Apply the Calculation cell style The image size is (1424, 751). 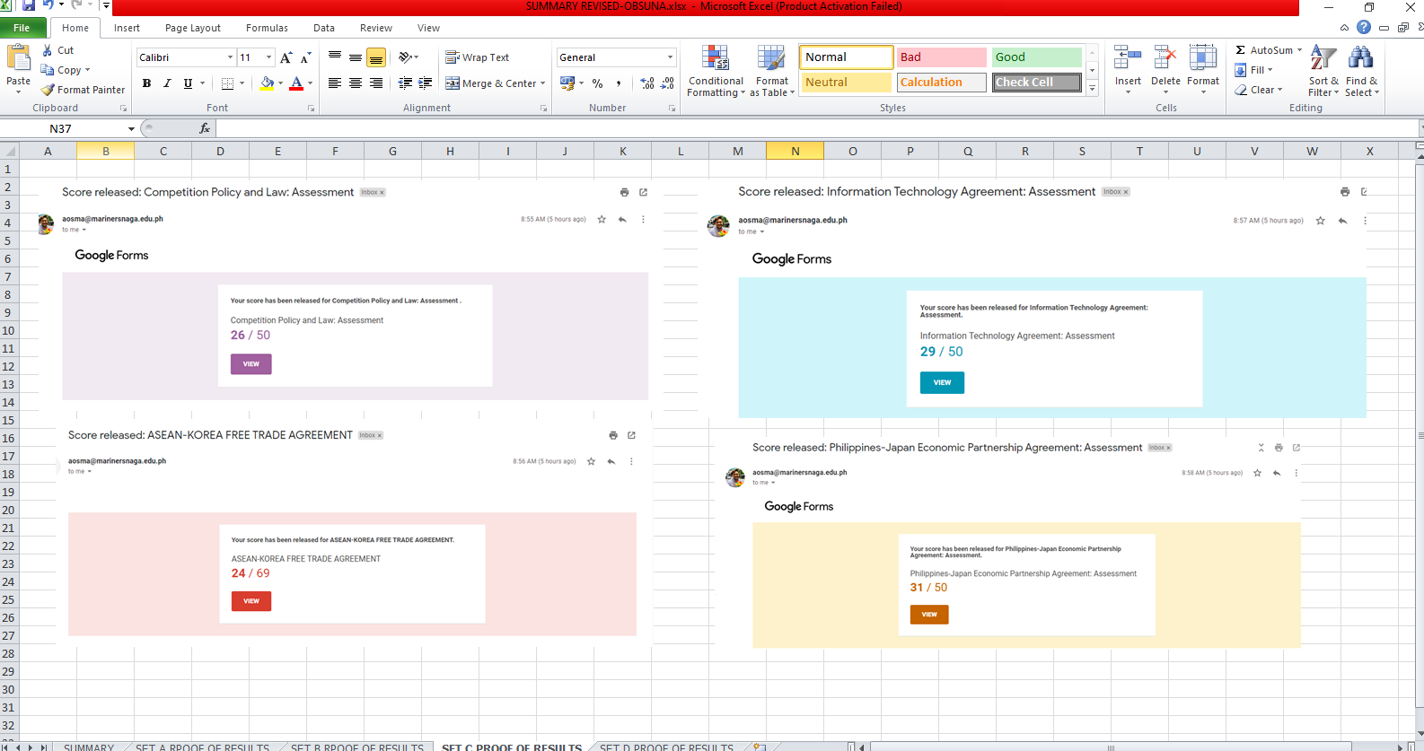coord(941,83)
